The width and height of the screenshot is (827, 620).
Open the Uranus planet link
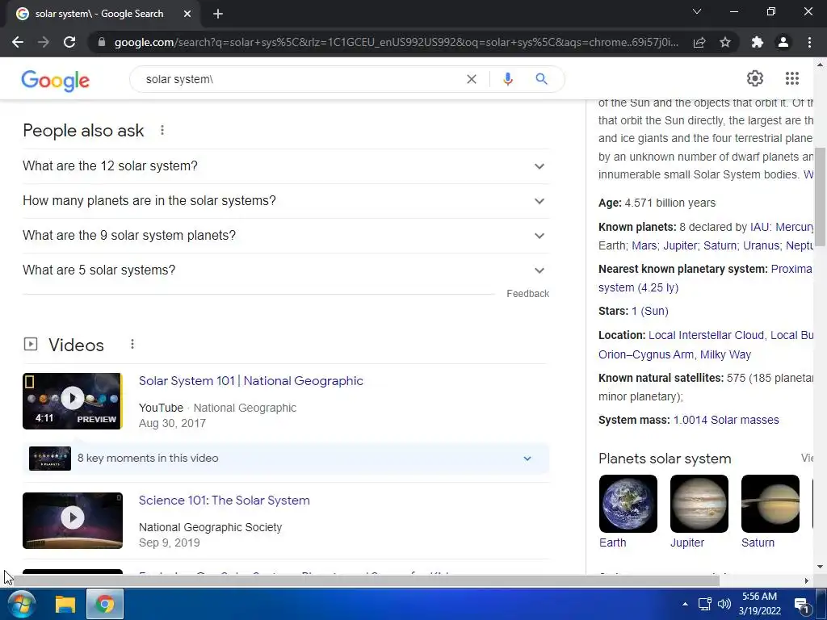pos(761,245)
